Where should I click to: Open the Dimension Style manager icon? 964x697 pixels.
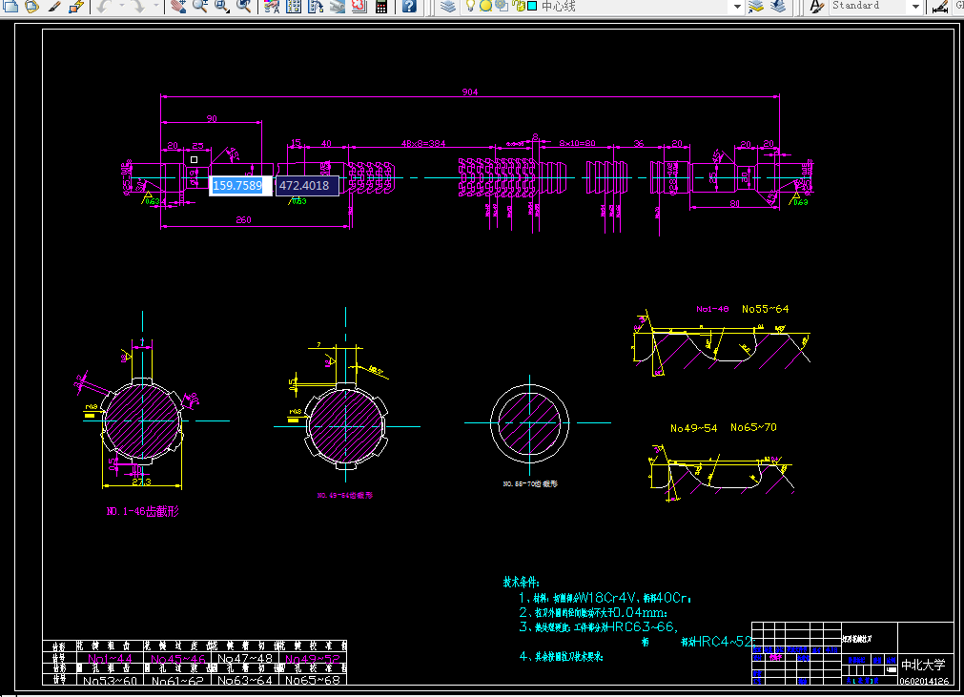(940, 6)
